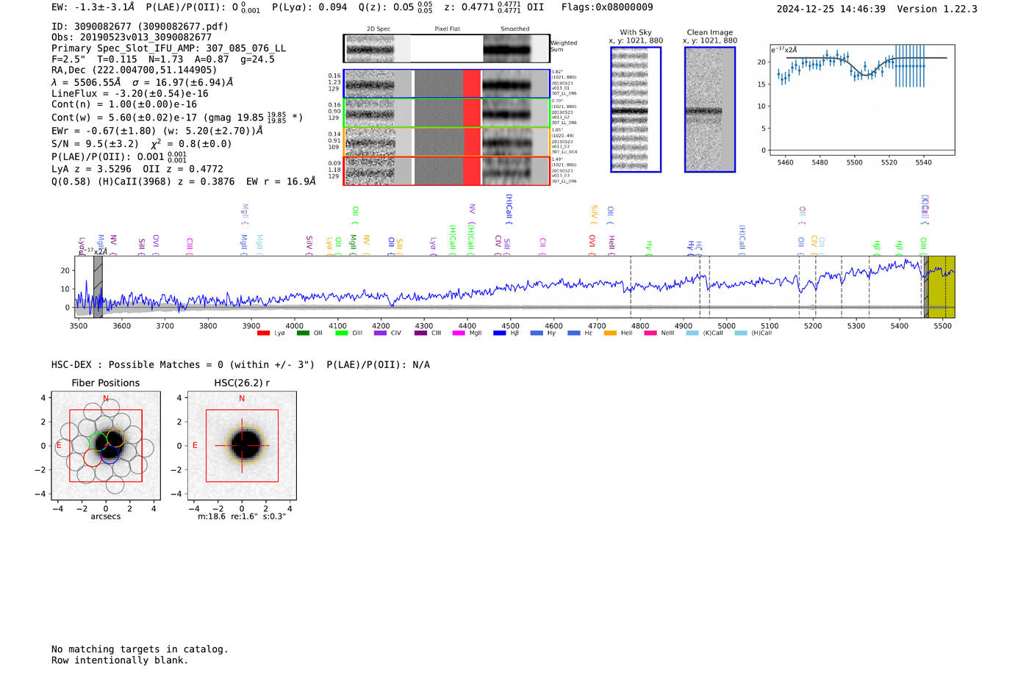Viewport: 1029px width, 700px height.
Task: Click the P(Lyα): 0.094 header value
Action: coord(309,7)
